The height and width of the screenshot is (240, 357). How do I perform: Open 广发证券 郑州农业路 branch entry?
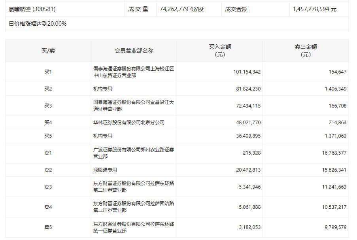coord(133,153)
